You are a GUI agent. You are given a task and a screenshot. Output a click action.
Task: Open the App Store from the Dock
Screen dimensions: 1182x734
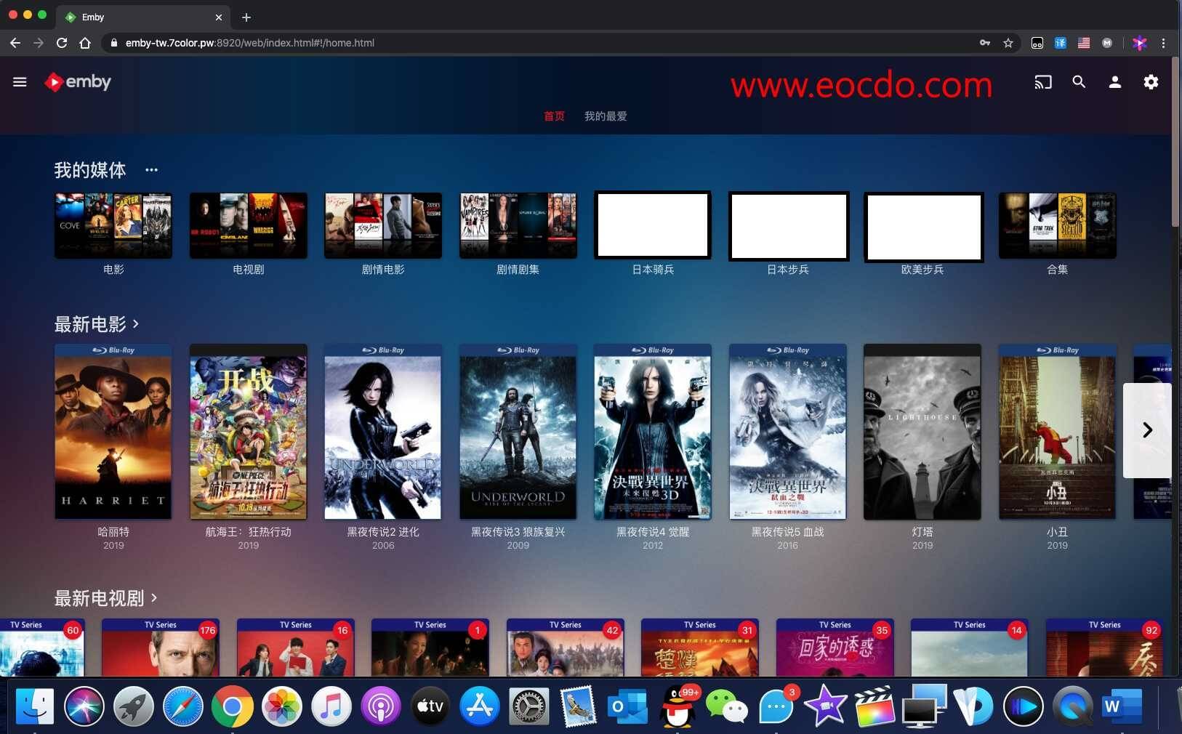[x=480, y=706]
